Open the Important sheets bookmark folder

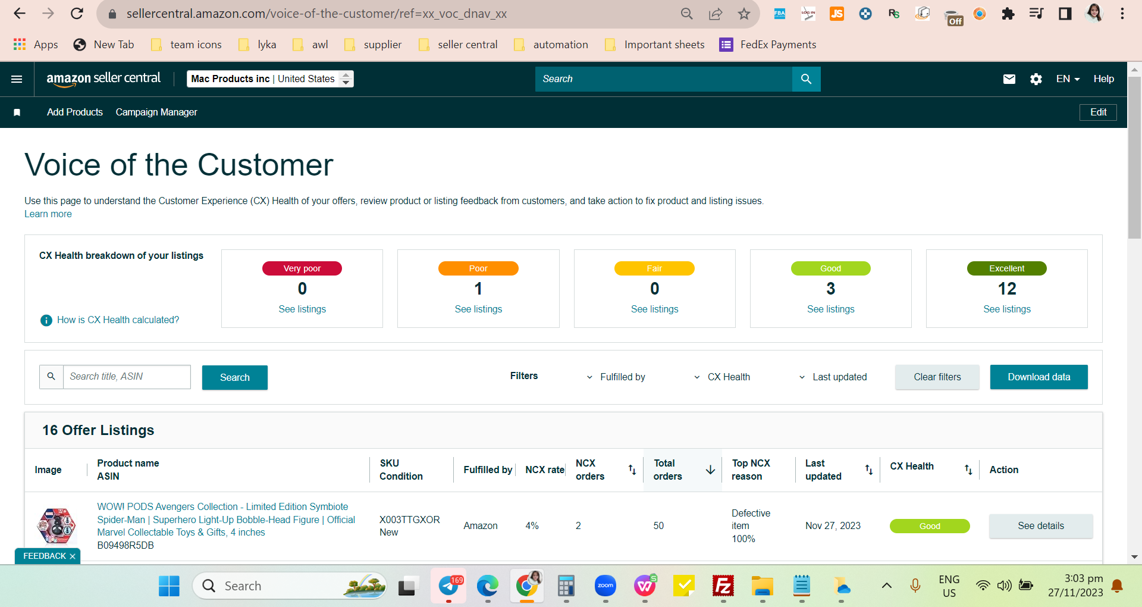(654, 45)
